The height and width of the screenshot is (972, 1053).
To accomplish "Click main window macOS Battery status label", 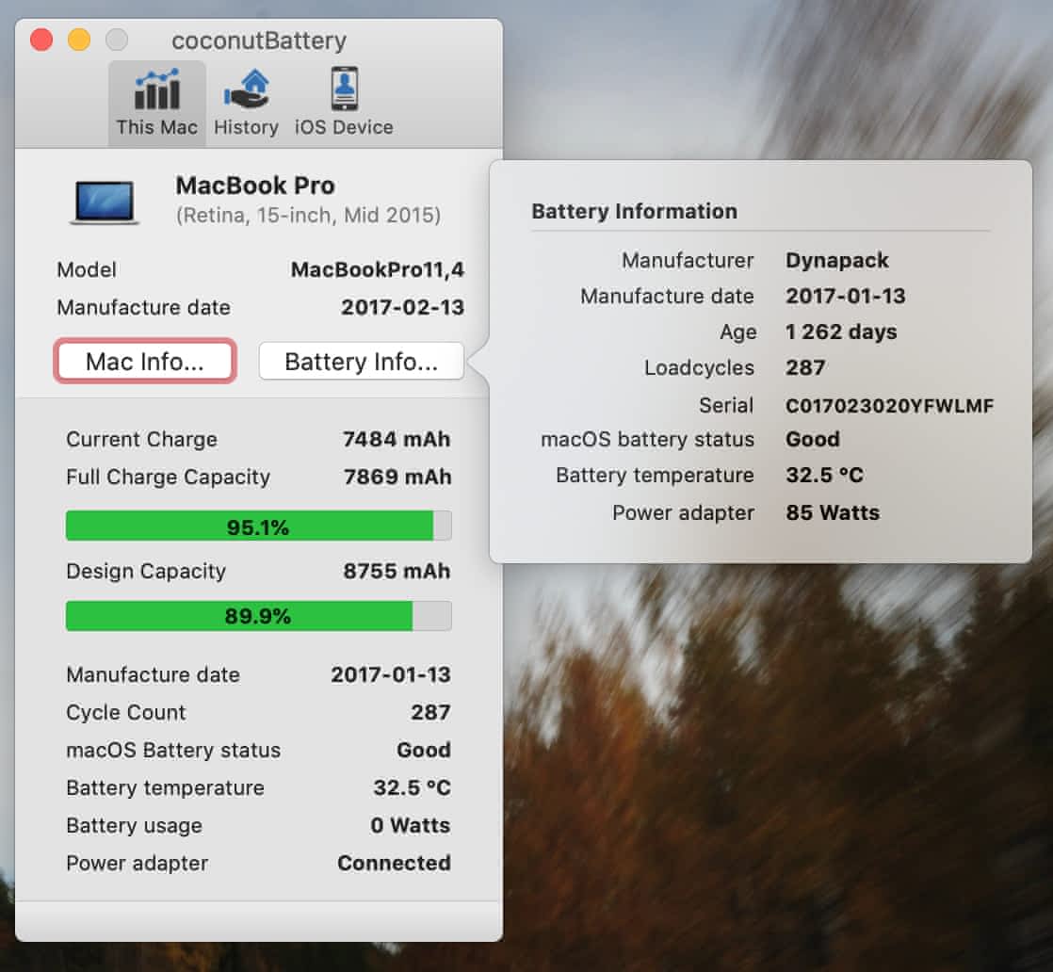I will [173, 750].
